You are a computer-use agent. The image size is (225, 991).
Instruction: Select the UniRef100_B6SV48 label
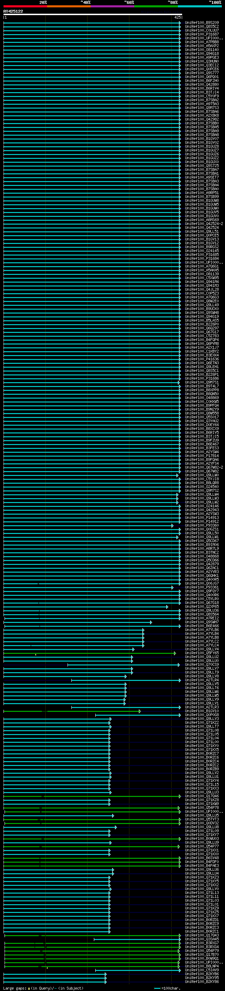202,858
